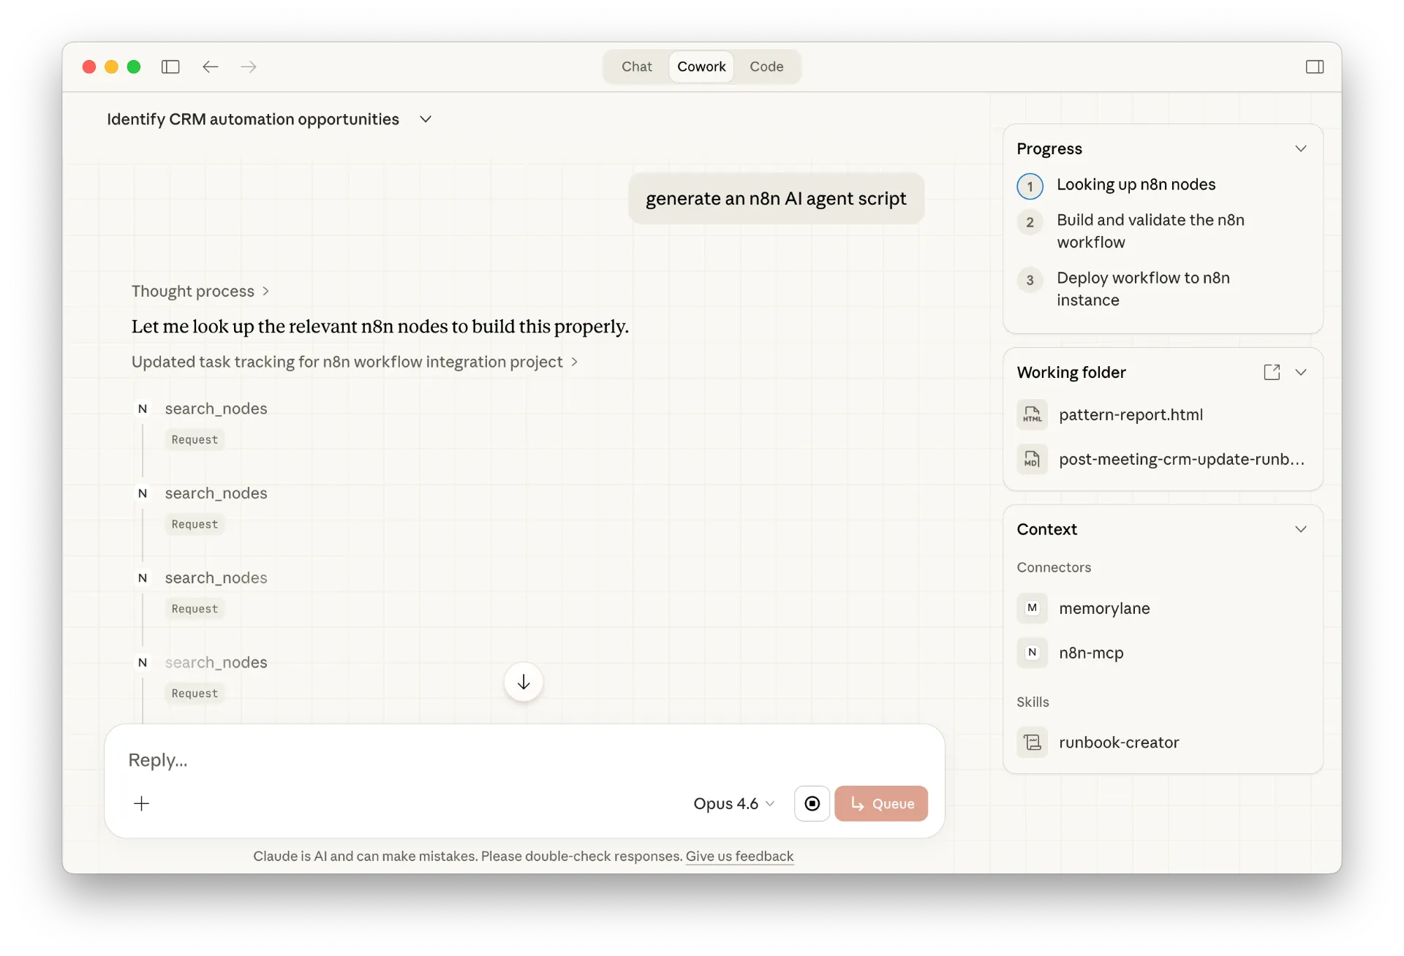1404x956 pixels.
Task: Open the Give us feedback link
Action: (739, 856)
